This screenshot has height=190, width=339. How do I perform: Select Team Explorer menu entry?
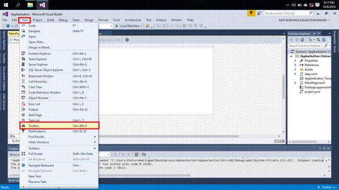coord(59,59)
